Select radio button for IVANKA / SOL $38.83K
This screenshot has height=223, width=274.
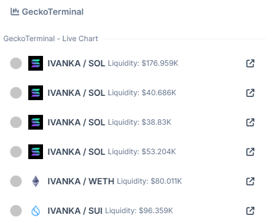point(16,122)
